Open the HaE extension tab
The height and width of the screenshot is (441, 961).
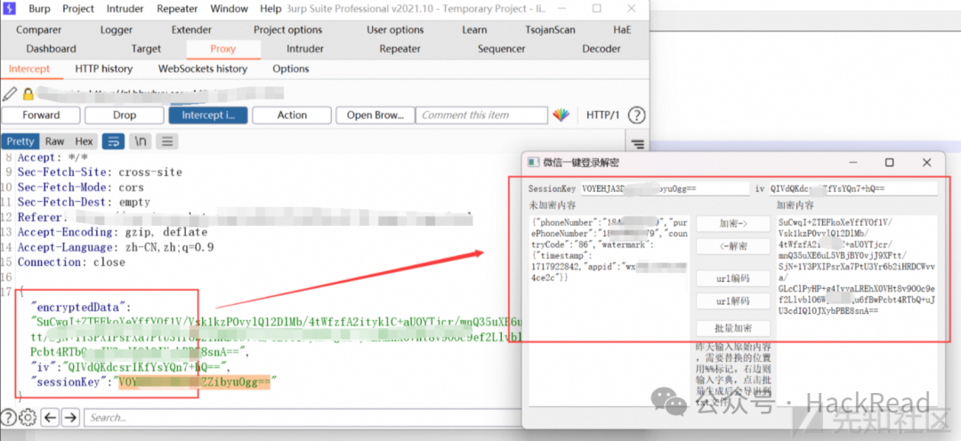622,29
